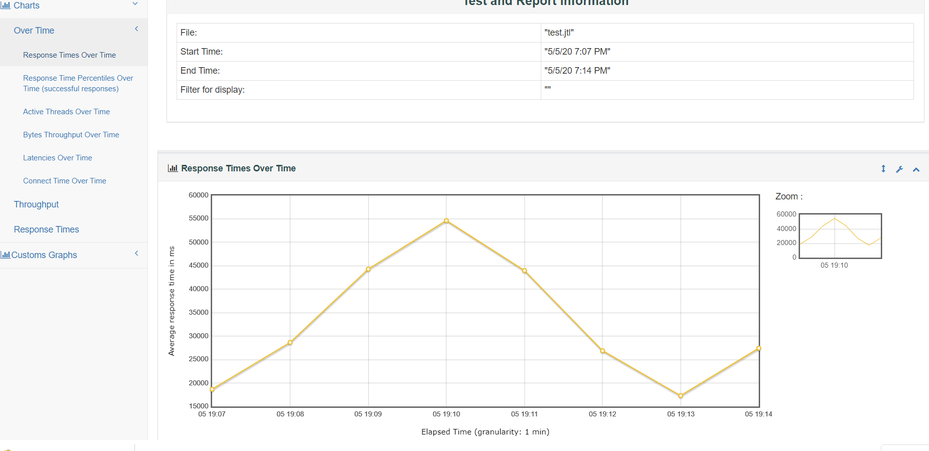Click the Zoom overview mini chart
This screenshot has height=451, width=929.
coord(840,236)
